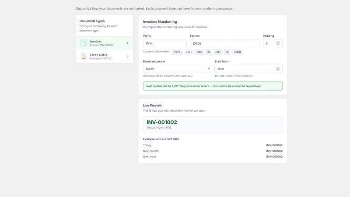
Task: Adjust the Padding stepper arrows
Action: pos(278,43)
